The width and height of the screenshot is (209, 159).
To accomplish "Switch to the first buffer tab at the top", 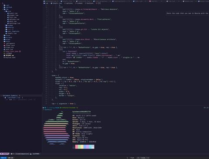I will click(51, 1).
